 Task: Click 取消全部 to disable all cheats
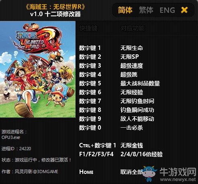131,172
